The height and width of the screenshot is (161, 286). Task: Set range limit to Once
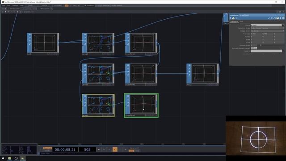(137, 151)
